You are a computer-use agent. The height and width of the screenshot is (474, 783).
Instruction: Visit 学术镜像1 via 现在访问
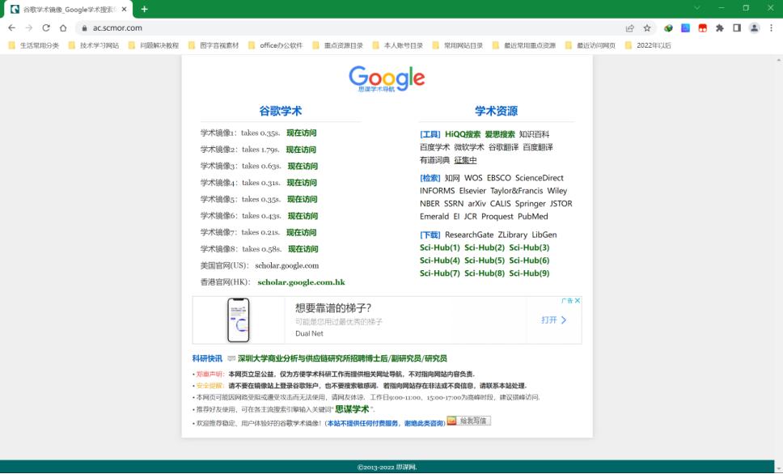pos(302,133)
